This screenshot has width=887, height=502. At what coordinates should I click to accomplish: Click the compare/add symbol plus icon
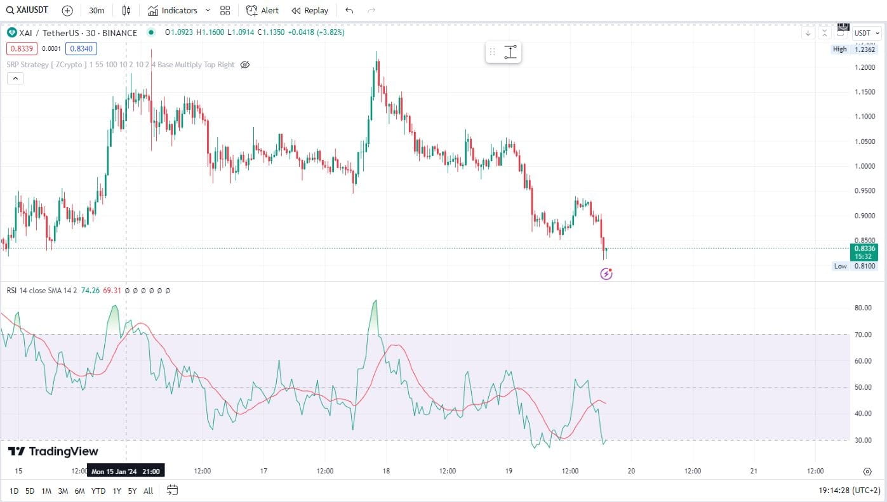click(67, 10)
